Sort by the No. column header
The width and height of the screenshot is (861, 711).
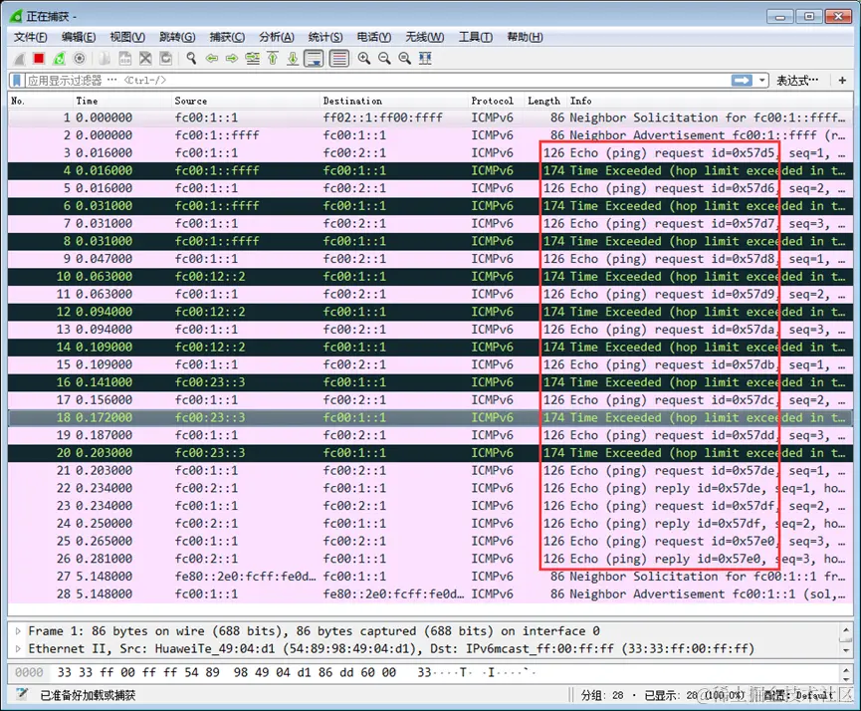(x=41, y=101)
